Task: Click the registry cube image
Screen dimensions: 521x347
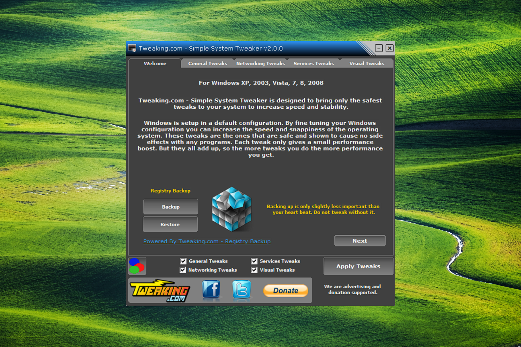Action: click(x=231, y=209)
